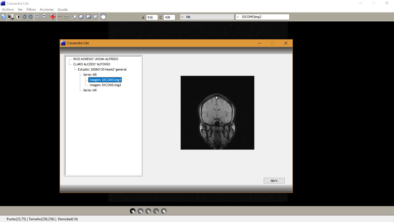Select the zoom out magnifier tool

(x=45, y=17)
